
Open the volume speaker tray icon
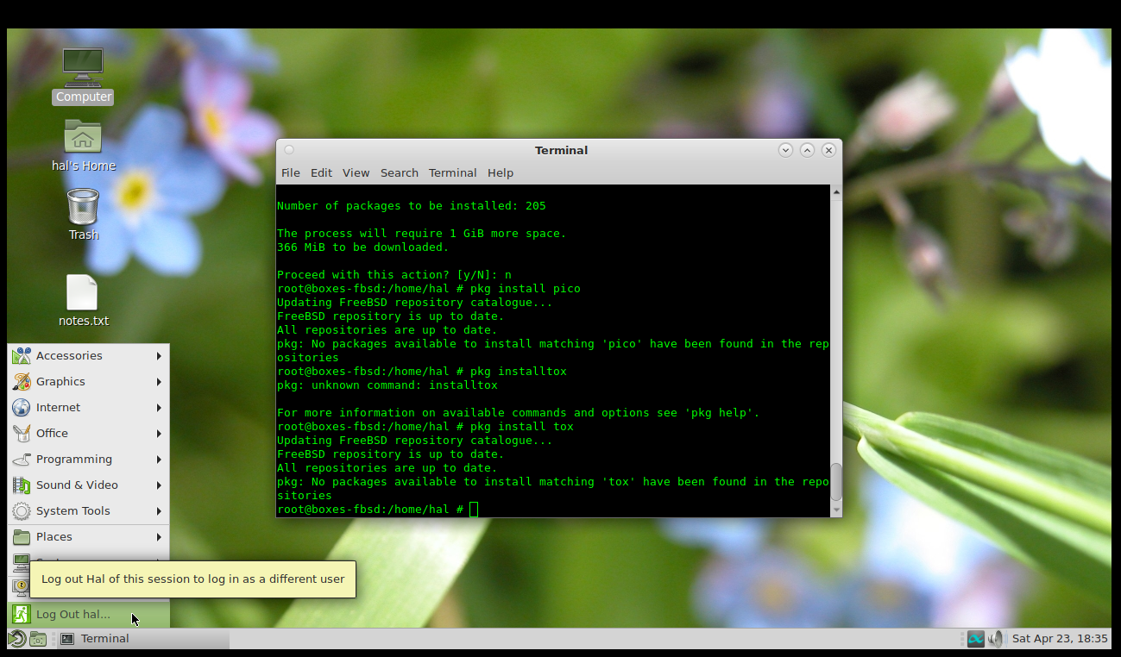point(995,639)
